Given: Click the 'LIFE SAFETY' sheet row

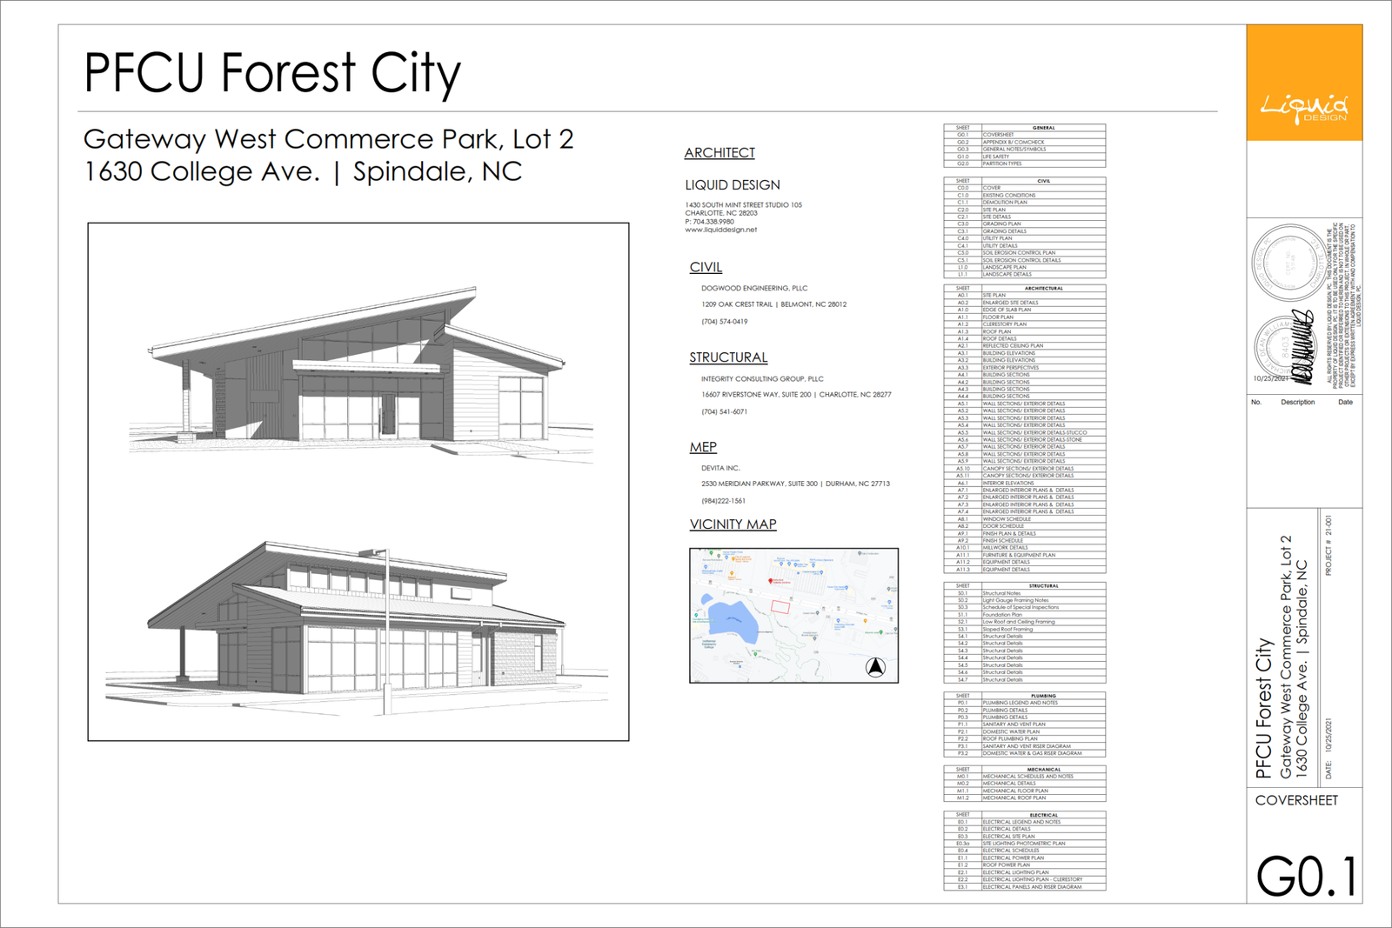Looking at the screenshot, I should (1025, 157).
